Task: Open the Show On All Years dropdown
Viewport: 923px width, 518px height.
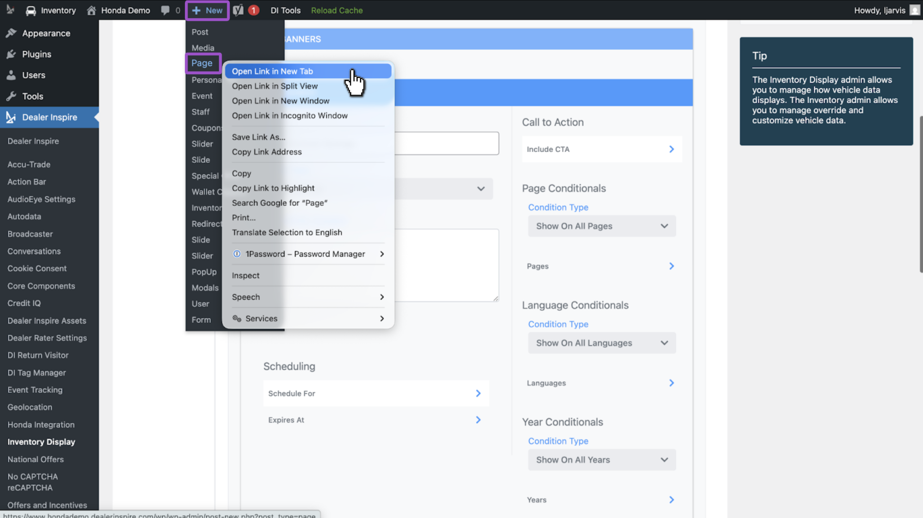Action: [602, 460]
